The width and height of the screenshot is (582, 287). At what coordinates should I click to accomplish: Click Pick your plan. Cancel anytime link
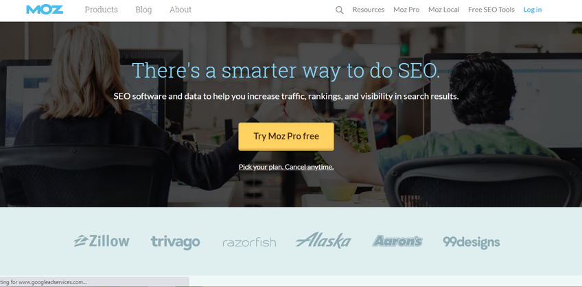pyautogui.click(x=286, y=167)
